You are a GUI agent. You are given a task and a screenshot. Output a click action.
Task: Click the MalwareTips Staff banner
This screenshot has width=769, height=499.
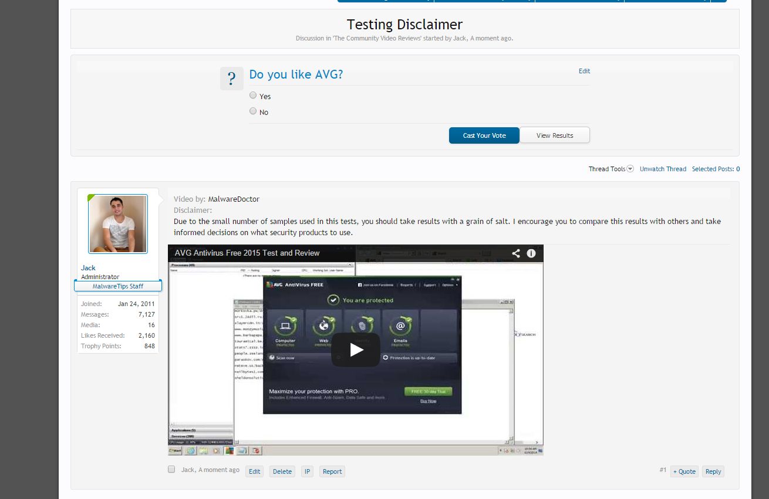[x=118, y=286]
